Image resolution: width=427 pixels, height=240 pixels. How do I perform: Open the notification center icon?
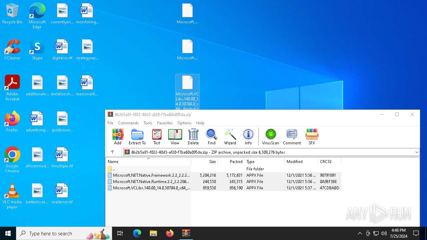(x=416, y=233)
